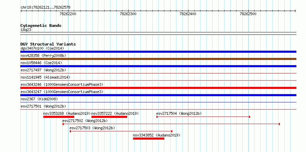Image resolution: width=306 pixels, height=152 pixels.
Task: Click nsv3343852 (Audano2019) variant label
Action: [x=156, y=135]
